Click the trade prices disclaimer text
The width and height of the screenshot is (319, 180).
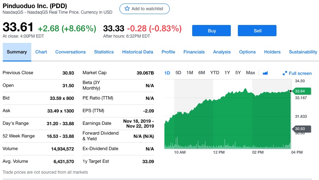click(x=45, y=172)
